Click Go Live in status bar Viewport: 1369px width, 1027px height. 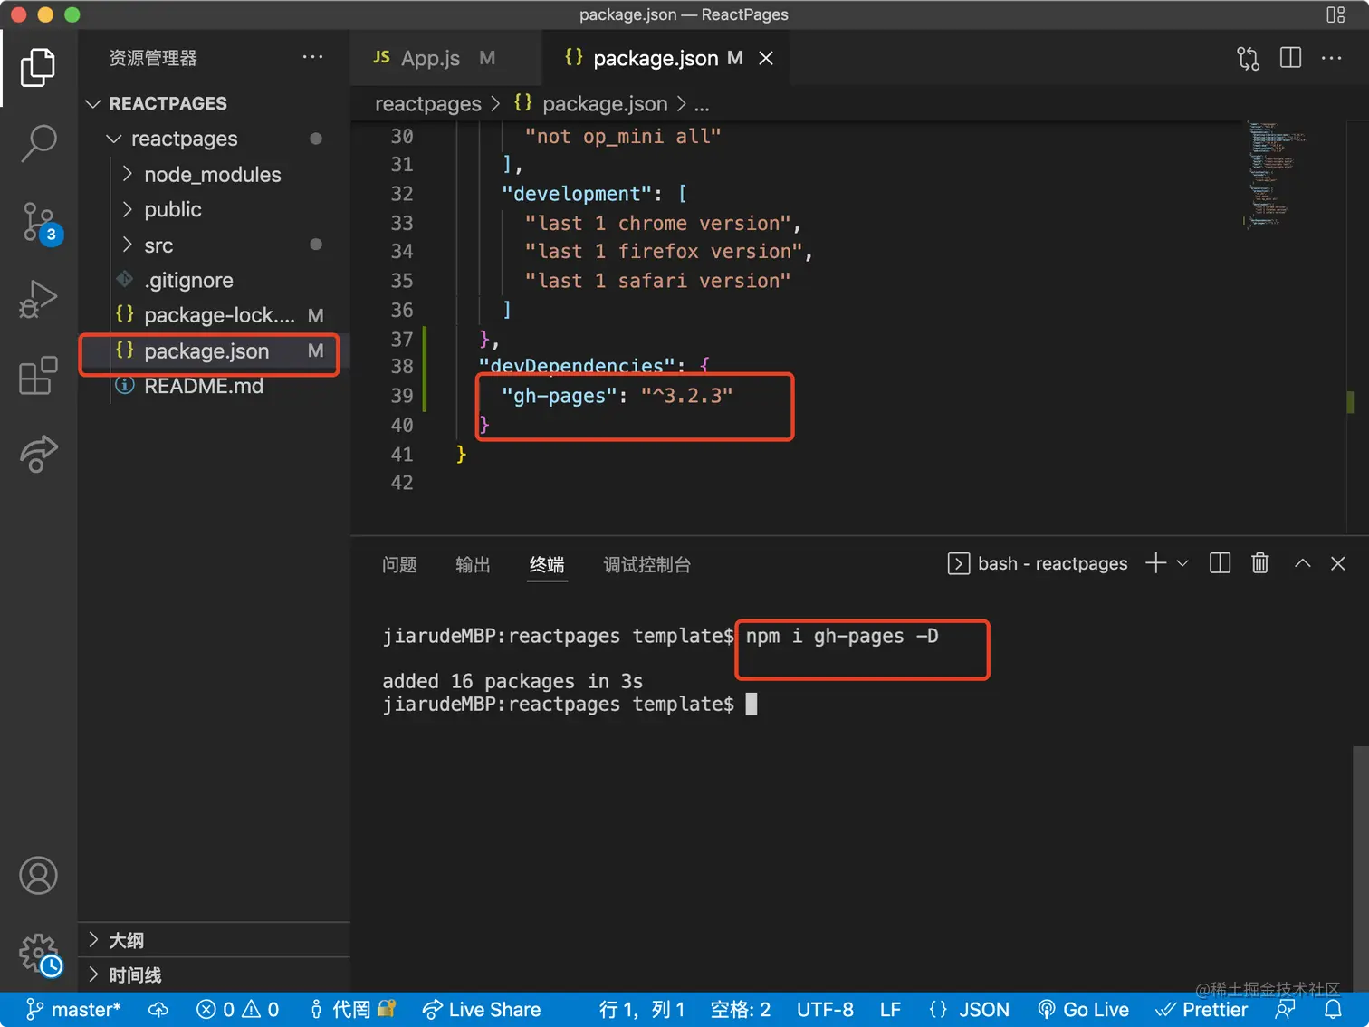(1083, 1009)
